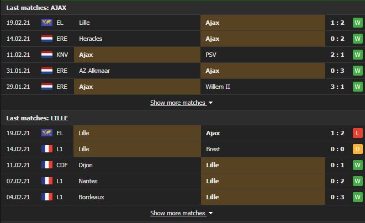Click the Netherlands flag in the KNV Ajax–PSV row
This screenshot has width=365, height=223.
pos(47,55)
